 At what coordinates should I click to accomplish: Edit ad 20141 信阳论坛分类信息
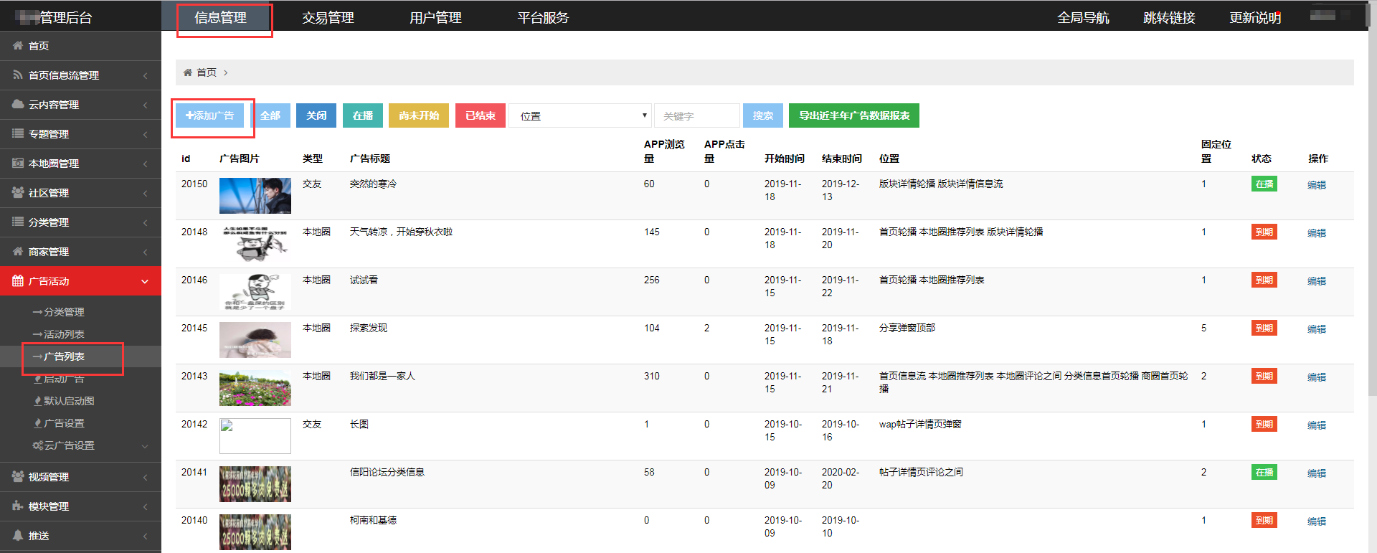click(1317, 473)
